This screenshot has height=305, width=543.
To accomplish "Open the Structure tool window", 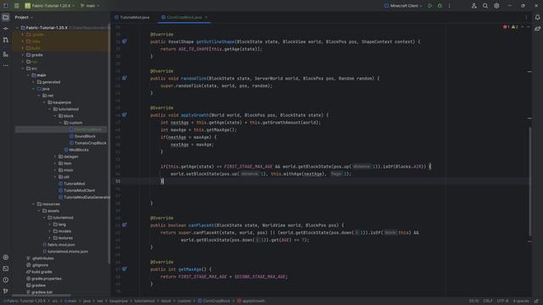I will (x=6, y=54).
